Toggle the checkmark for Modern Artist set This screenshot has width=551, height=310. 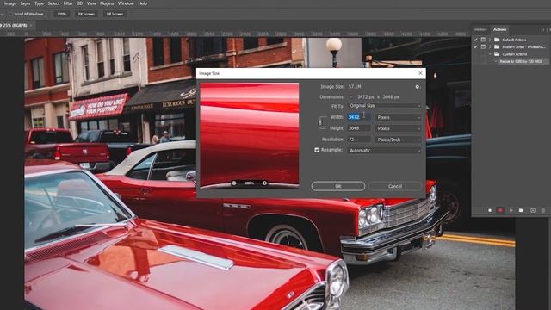(x=475, y=46)
